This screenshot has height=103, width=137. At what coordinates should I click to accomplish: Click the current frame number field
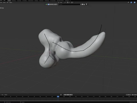coord(129,95)
